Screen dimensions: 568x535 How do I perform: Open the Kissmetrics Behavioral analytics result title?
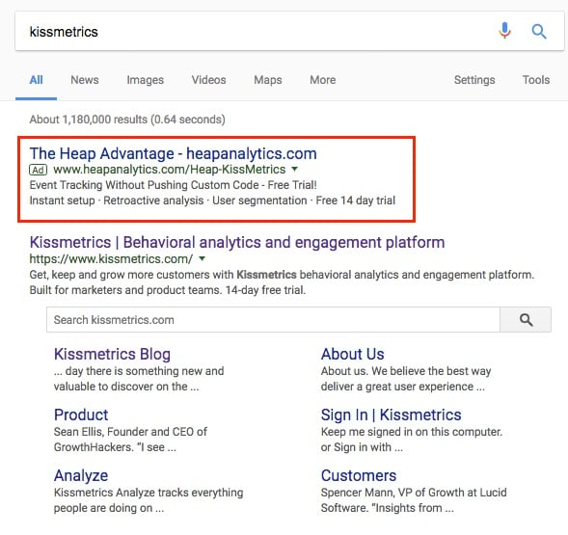coord(237,242)
